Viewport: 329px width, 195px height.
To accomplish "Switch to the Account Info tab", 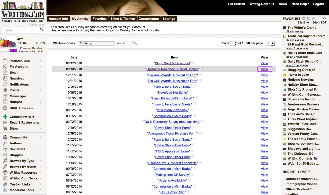I will (x=58, y=19).
